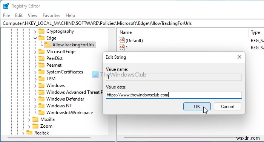Click the Registry Editor app icon
The image size is (264, 142).
click(6, 6)
